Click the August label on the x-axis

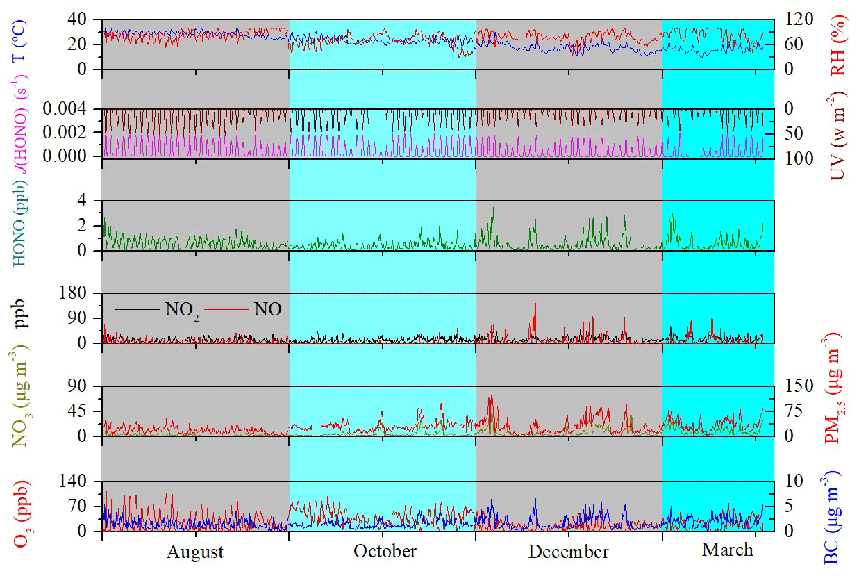click(195, 552)
